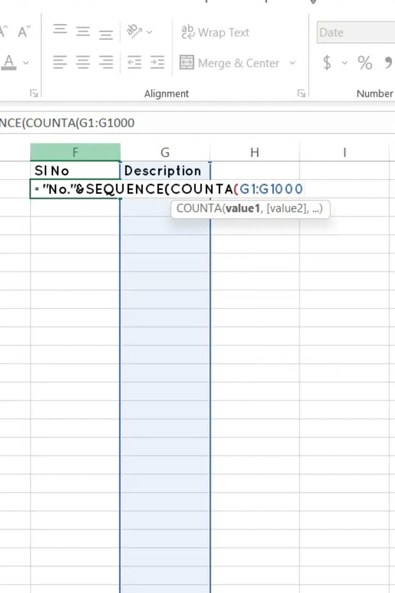Click the Middle Align icon
Image resolution: width=395 pixels, height=593 pixels.
(83, 32)
